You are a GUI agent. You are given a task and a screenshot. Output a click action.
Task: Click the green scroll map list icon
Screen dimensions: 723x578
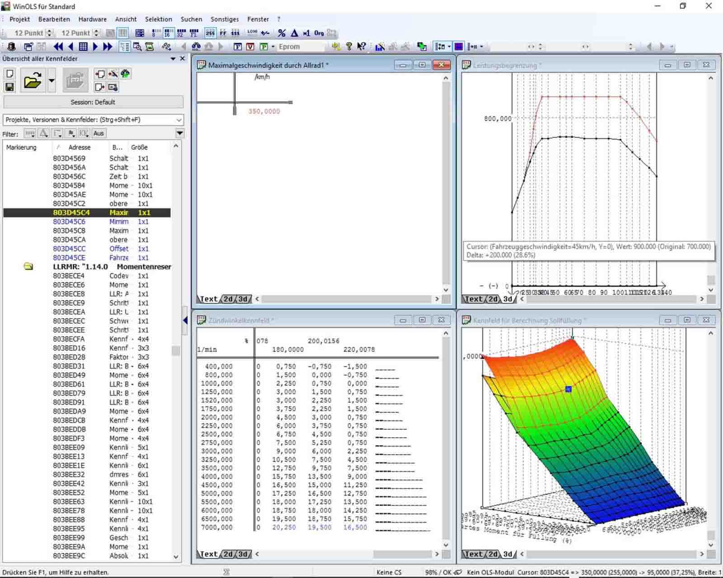tap(150, 47)
